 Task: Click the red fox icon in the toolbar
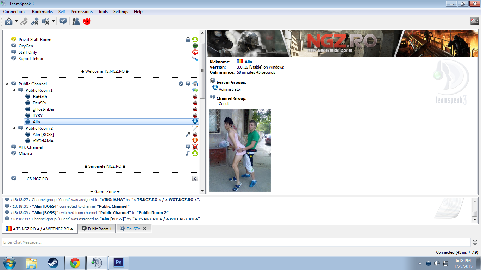pyautogui.click(x=87, y=21)
